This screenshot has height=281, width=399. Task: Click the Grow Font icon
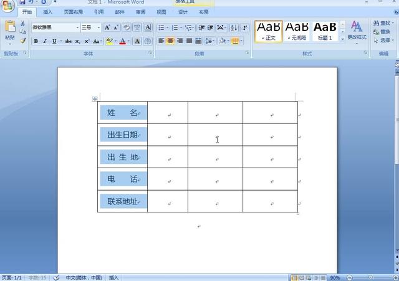click(107, 27)
